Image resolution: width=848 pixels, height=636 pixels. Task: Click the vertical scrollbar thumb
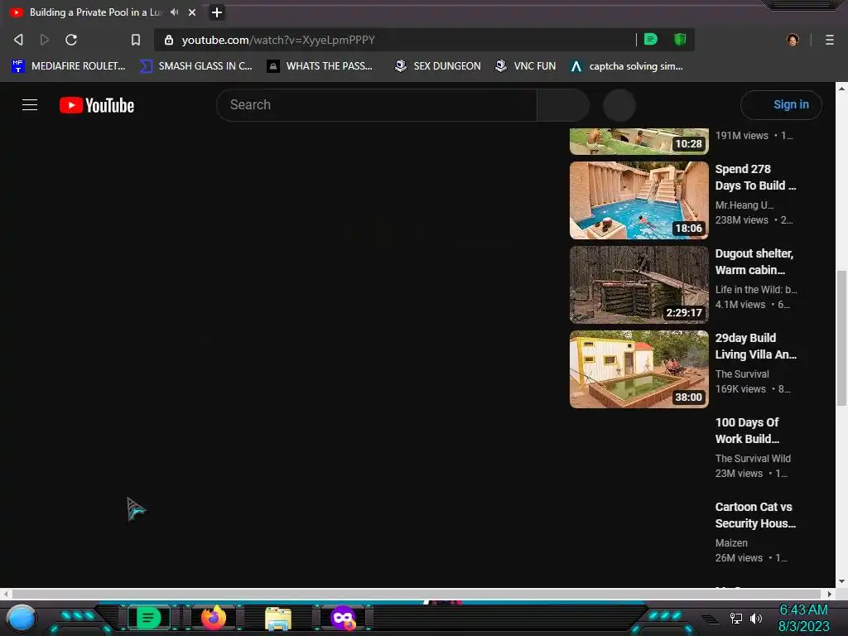[841, 338]
